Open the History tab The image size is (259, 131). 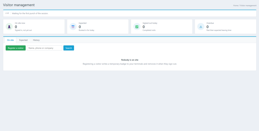tap(36, 40)
